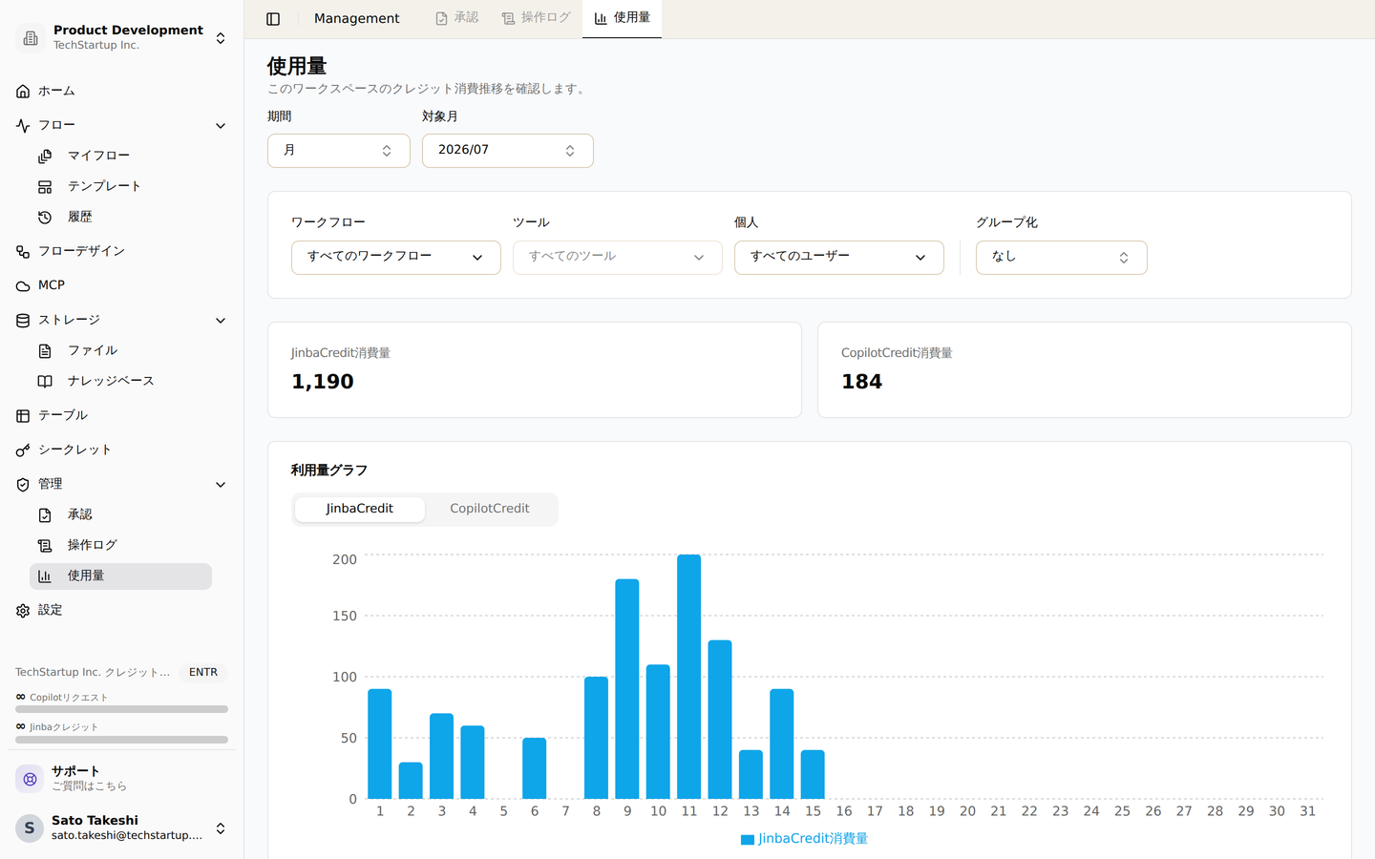
Task: Click the chart bar for day 6
Action: click(535, 768)
